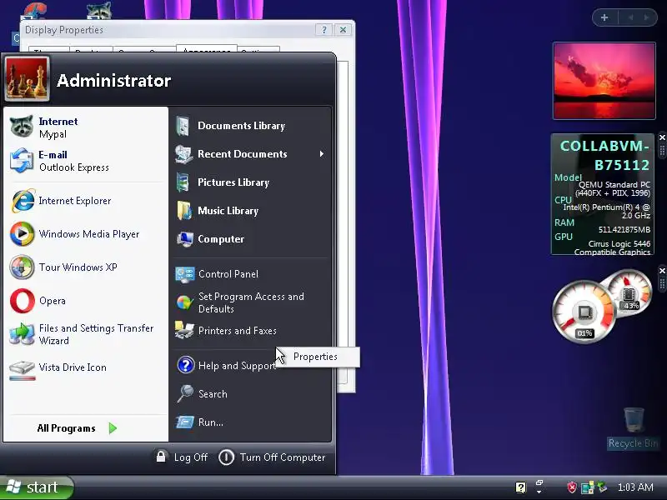Launch Outlook Express E-mail
667x500 pixels.
click(85, 161)
